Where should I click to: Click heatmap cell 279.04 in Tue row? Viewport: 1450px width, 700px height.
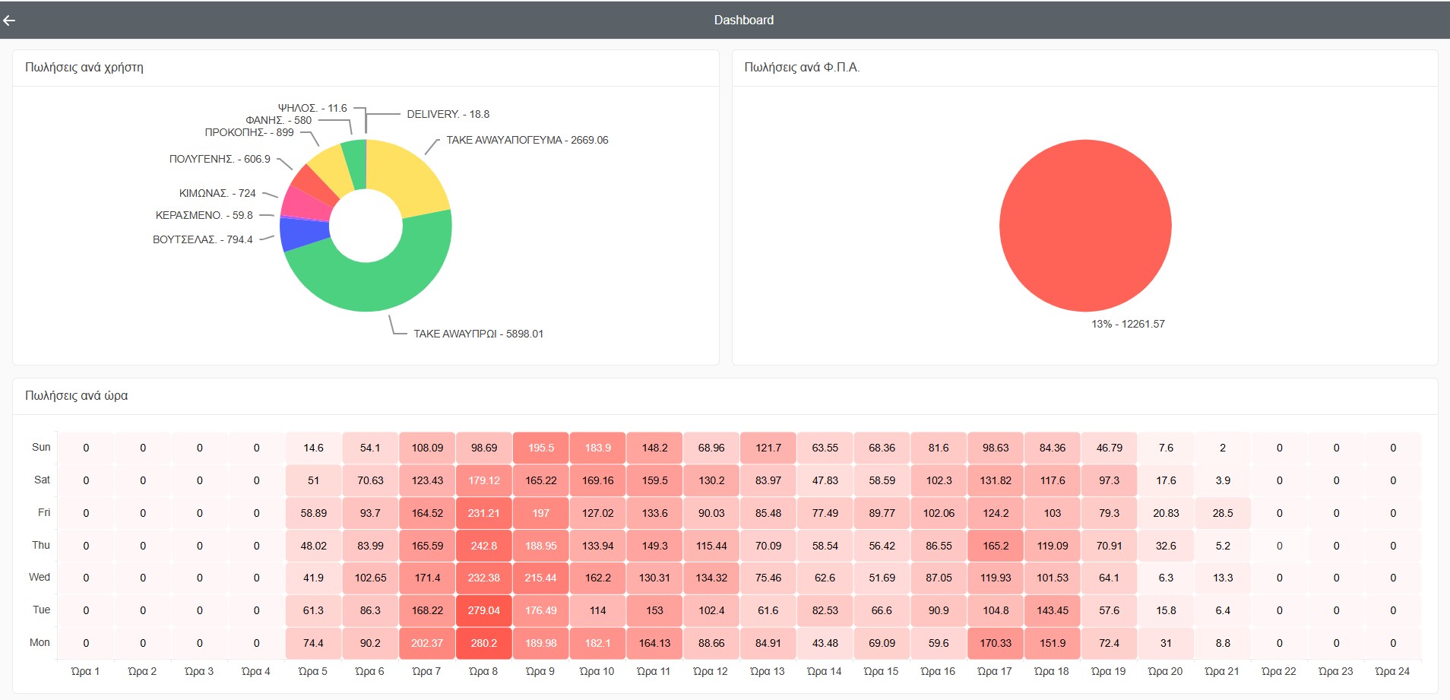tap(484, 610)
